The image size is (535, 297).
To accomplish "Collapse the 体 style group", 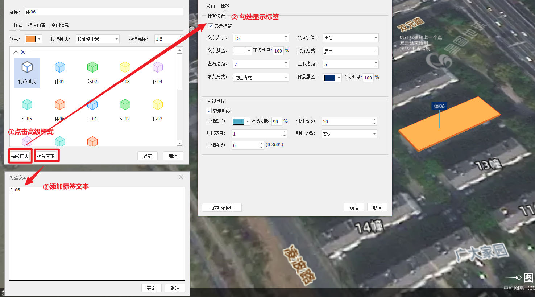I will [x=16, y=53].
